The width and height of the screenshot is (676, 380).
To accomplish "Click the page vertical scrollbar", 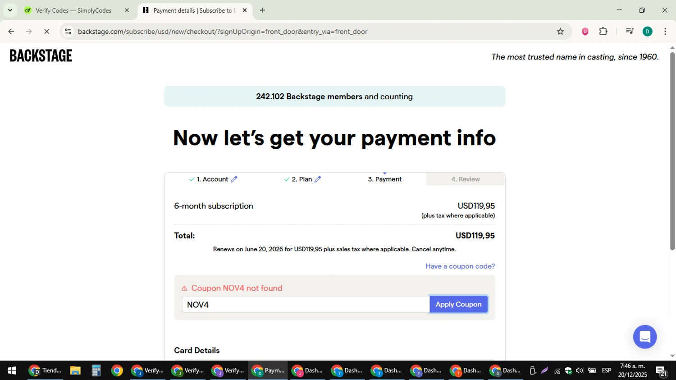I will pos(672,151).
